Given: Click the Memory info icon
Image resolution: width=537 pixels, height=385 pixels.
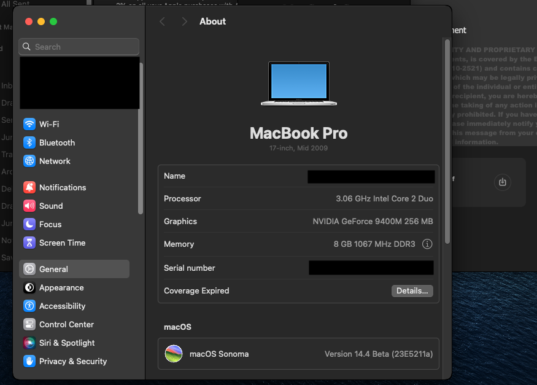Looking at the screenshot, I should pyautogui.click(x=427, y=244).
